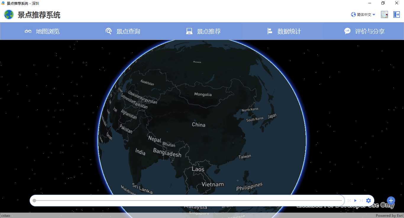Screen dimensions: 404x218
Task: Click the Taiwan label on globe
Action: click(x=245, y=156)
